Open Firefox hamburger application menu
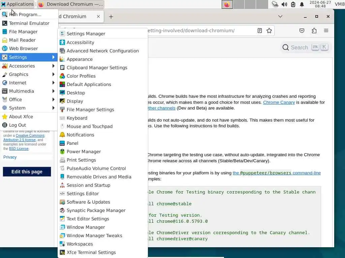This screenshot has width=345, height=258. pyautogui.click(x=326, y=31)
